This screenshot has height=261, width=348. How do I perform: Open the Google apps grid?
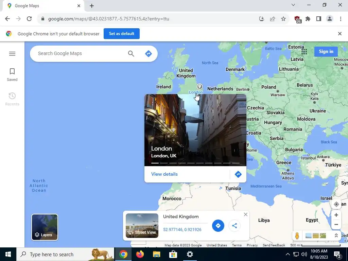click(304, 52)
